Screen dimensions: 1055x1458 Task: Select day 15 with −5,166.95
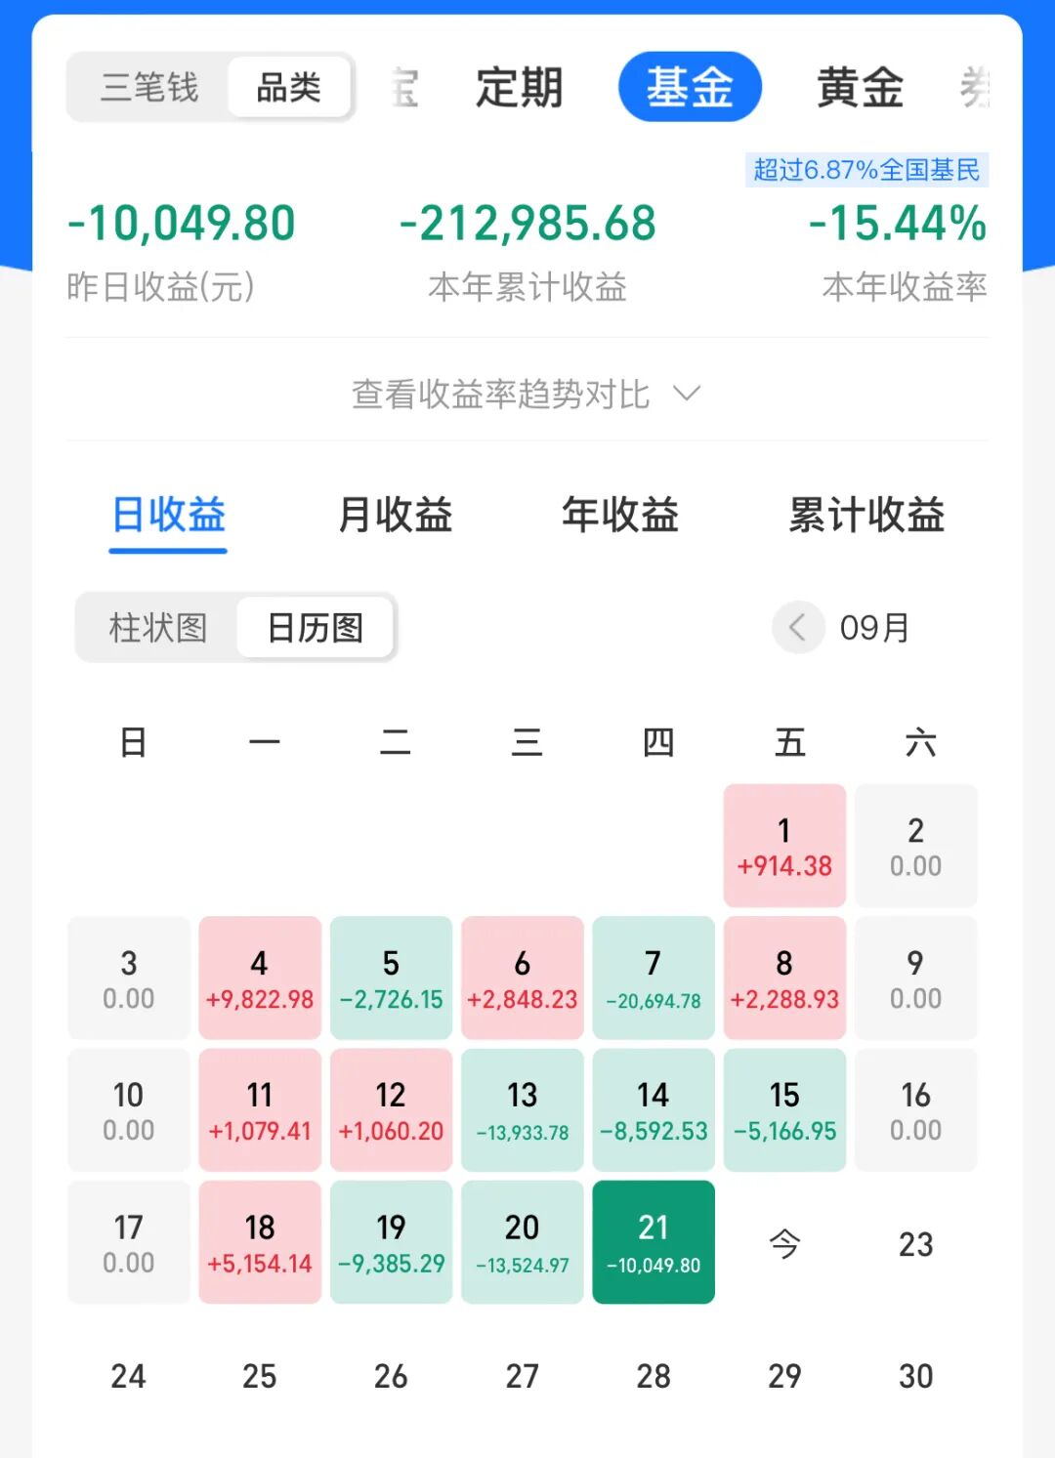pos(784,1110)
